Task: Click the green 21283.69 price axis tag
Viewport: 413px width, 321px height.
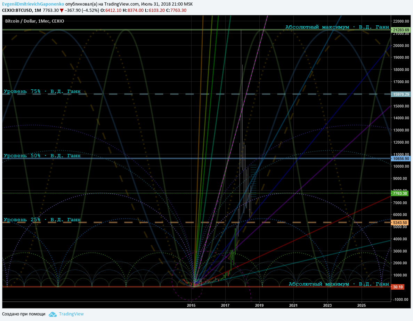Action: coord(400,30)
